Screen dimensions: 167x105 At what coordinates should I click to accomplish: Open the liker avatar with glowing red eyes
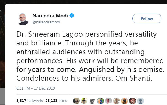click(x=132, y=101)
